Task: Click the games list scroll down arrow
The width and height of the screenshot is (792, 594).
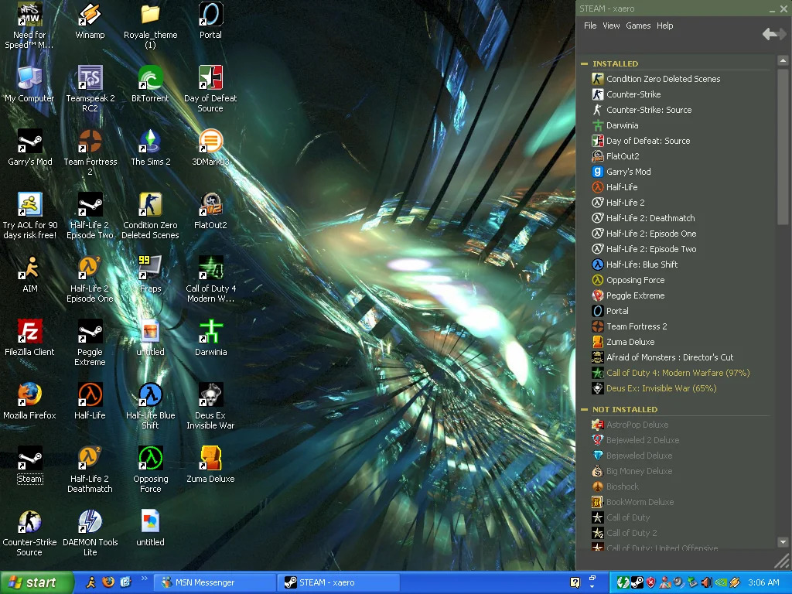Action: [783, 542]
